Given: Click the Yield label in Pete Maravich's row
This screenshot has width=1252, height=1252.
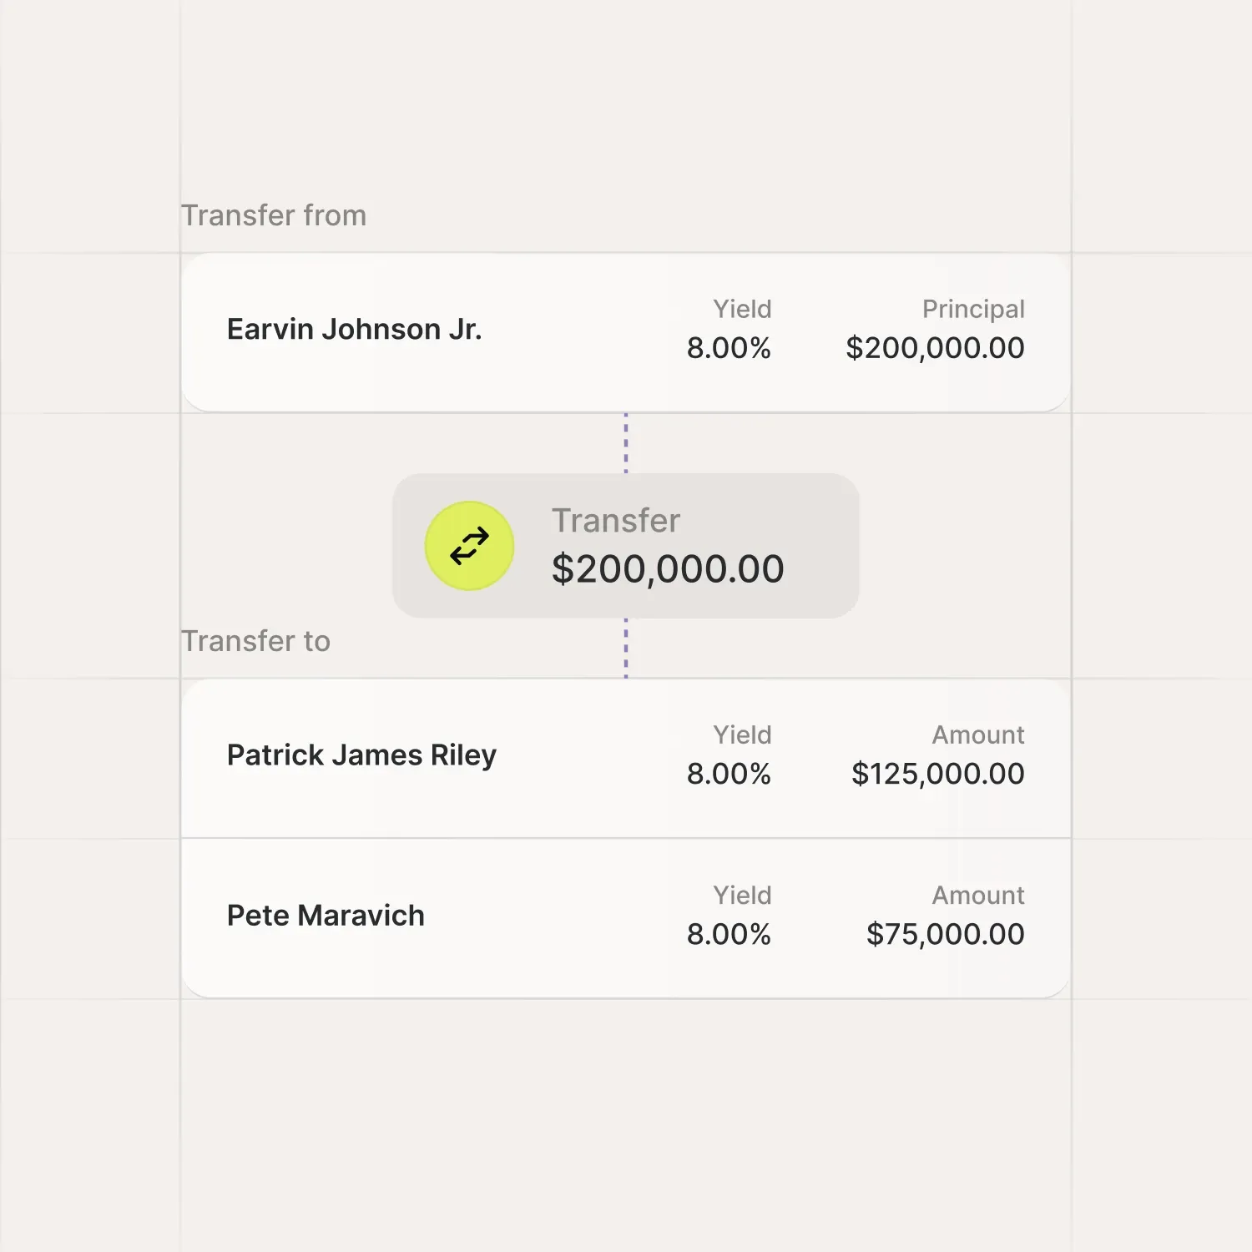Looking at the screenshot, I should [742, 895].
